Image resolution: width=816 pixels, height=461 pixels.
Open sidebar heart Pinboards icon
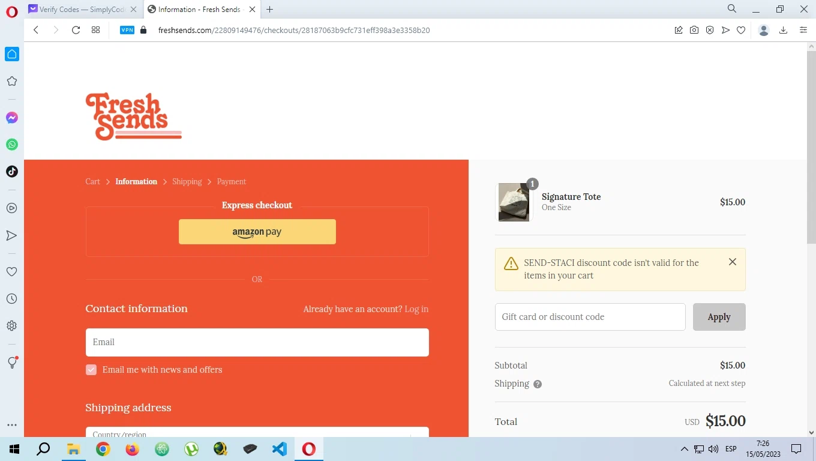pyautogui.click(x=11, y=272)
